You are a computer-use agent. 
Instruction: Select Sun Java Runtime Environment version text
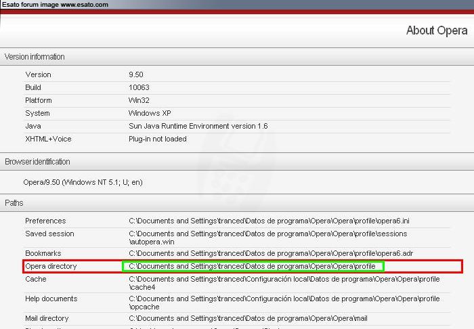pyautogui.click(x=198, y=126)
